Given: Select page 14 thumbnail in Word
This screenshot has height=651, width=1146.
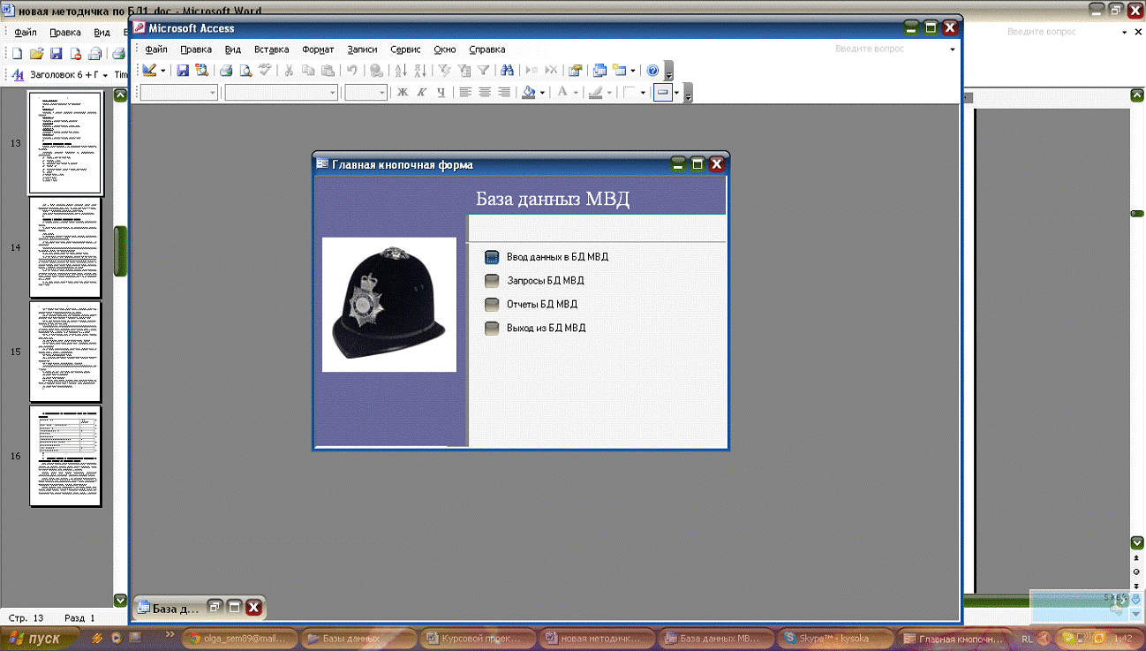Looking at the screenshot, I should point(65,248).
